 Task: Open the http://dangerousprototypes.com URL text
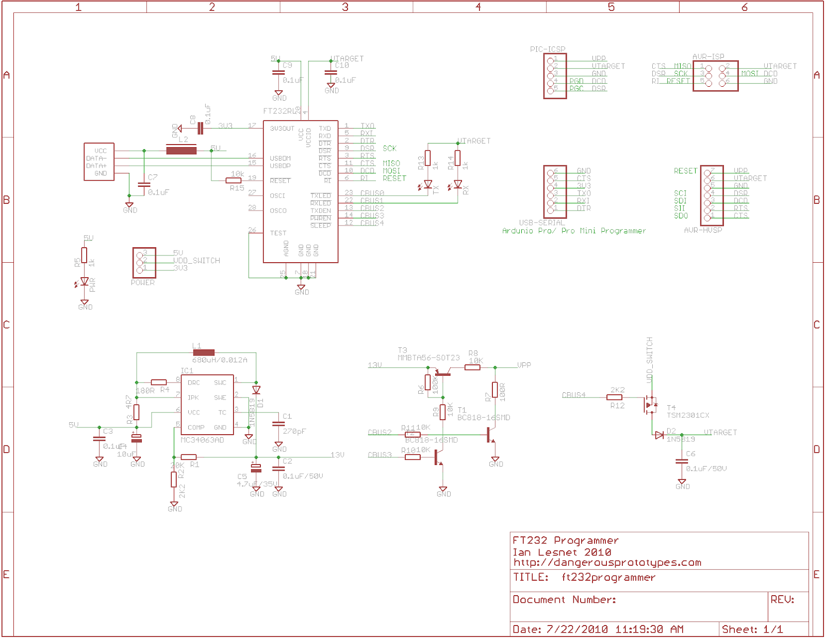tap(607, 563)
